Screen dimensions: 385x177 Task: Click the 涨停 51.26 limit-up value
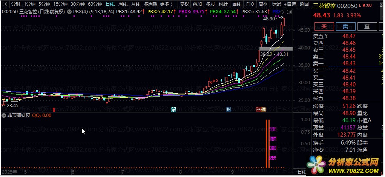click(x=349, y=106)
